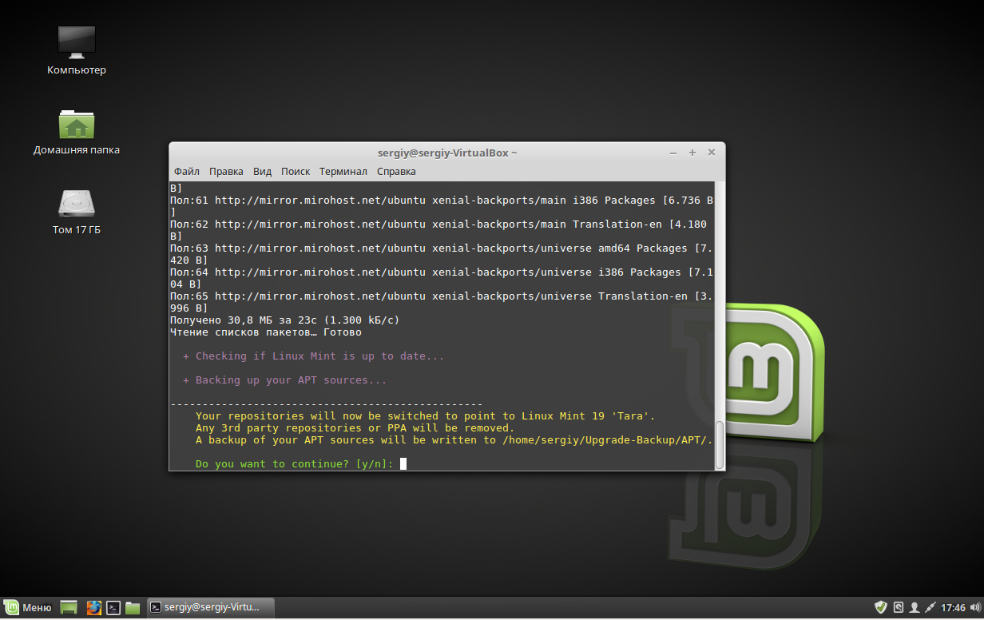Open the Правка menu in terminal

tap(226, 172)
